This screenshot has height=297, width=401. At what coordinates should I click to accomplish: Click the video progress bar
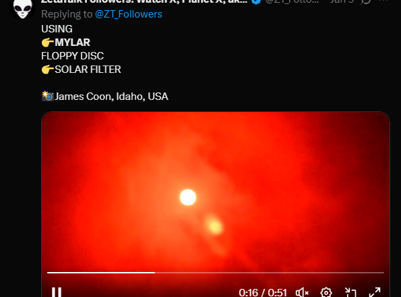tap(216, 273)
